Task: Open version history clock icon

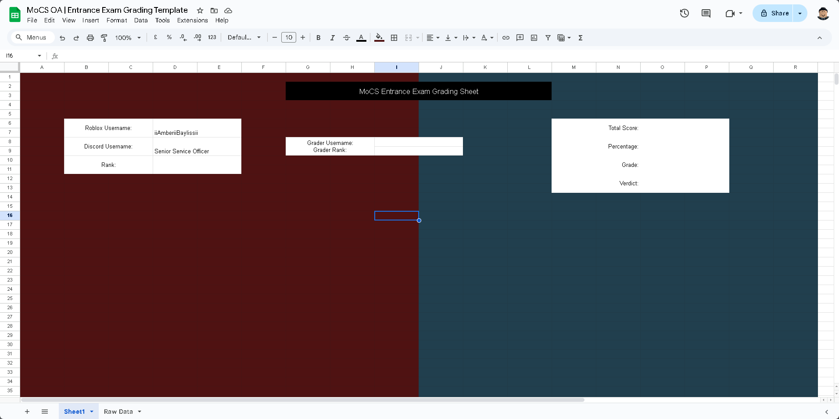Action: coord(684,13)
